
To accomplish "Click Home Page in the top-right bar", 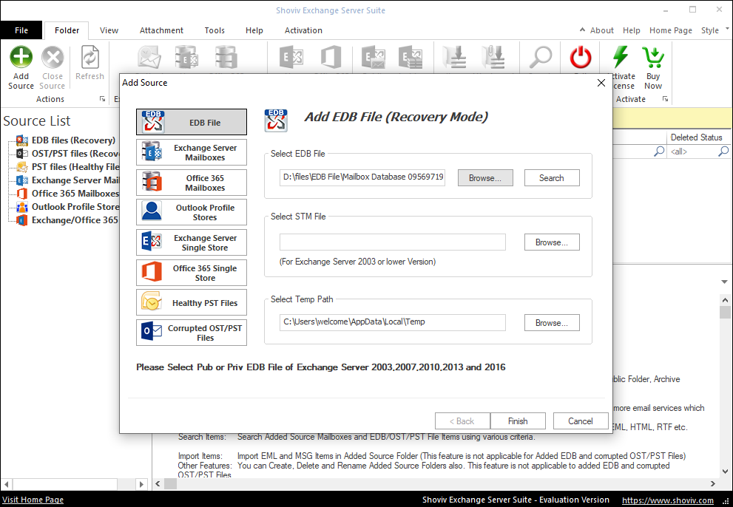I will point(671,30).
